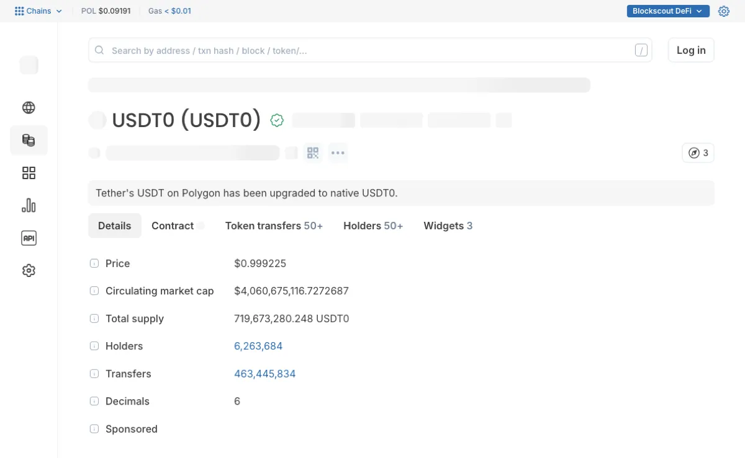Click the search magnifier icon
The height and width of the screenshot is (458, 745).
click(x=99, y=50)
